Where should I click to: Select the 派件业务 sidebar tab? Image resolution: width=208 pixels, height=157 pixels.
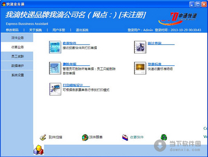click(17, 38)
